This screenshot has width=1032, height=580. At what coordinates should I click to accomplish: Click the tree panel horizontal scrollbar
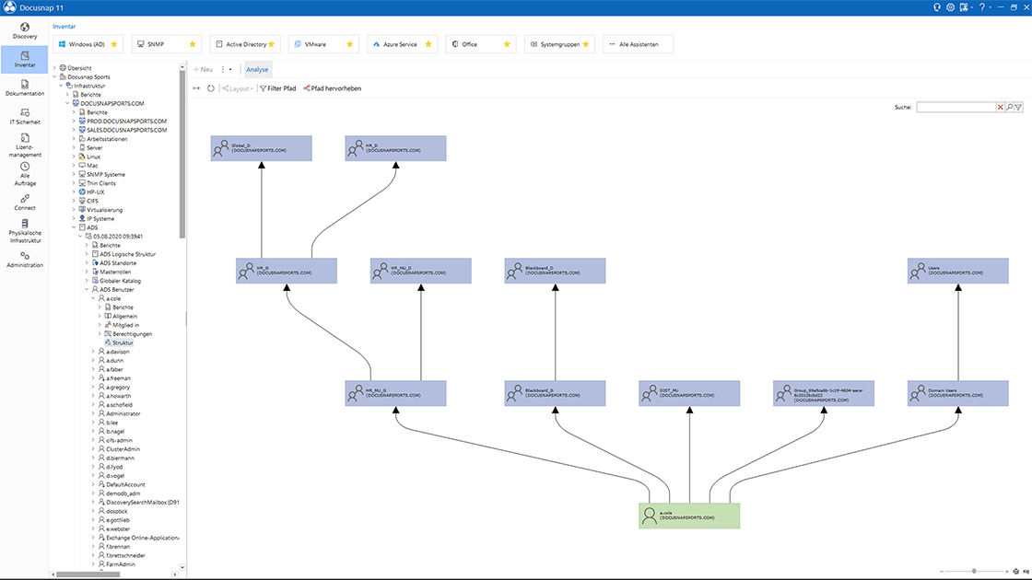click(x=88, y=574)
